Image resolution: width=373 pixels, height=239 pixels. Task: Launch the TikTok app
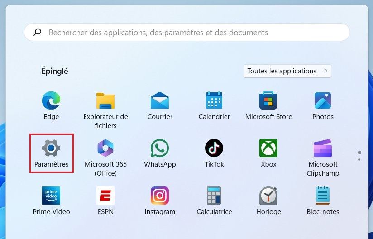point(214,153)
